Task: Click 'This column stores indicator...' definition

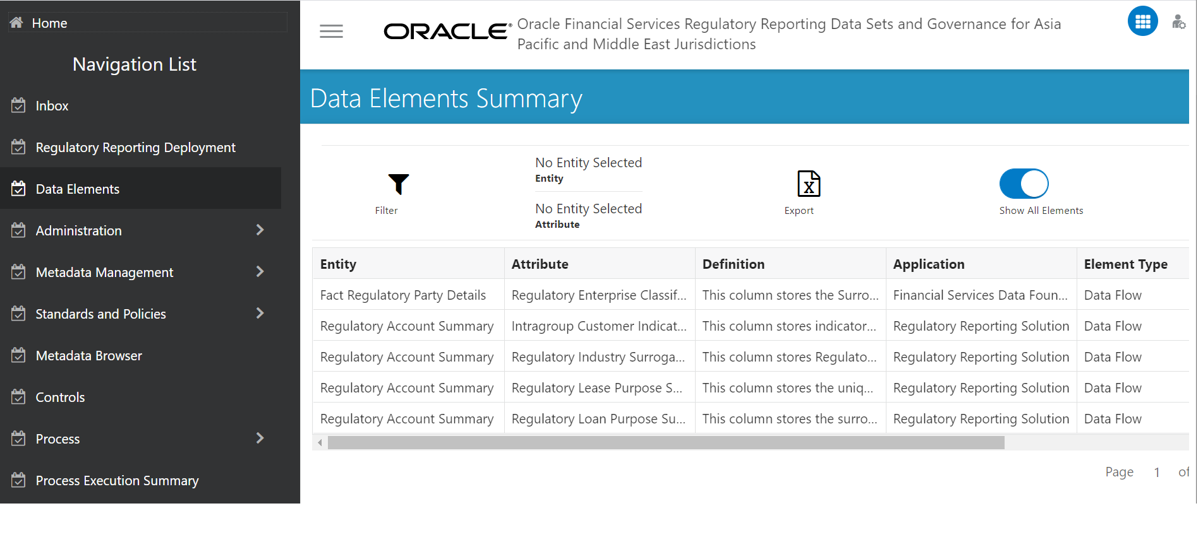Action: point(790,326)
